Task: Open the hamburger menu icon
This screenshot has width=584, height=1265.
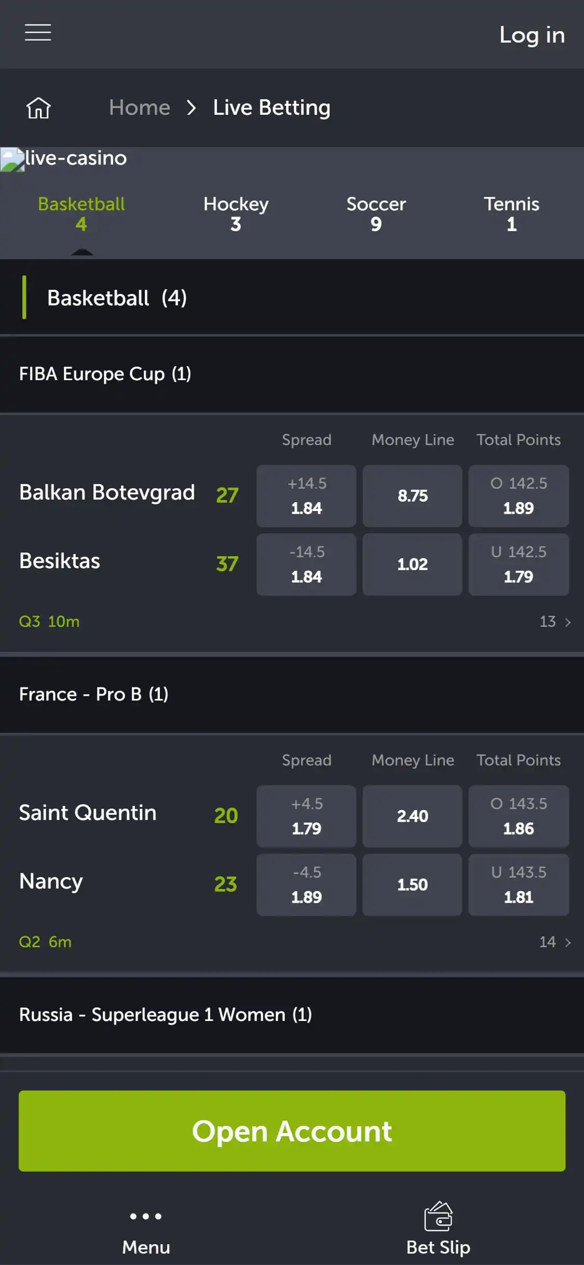Action: point(38,32)
